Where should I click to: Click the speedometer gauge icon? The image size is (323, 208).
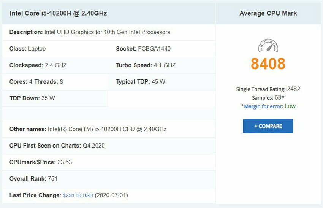coord(268,45)
